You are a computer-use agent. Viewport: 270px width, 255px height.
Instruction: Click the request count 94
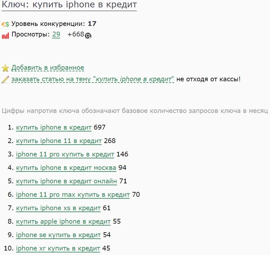click(x=122, y=168)
